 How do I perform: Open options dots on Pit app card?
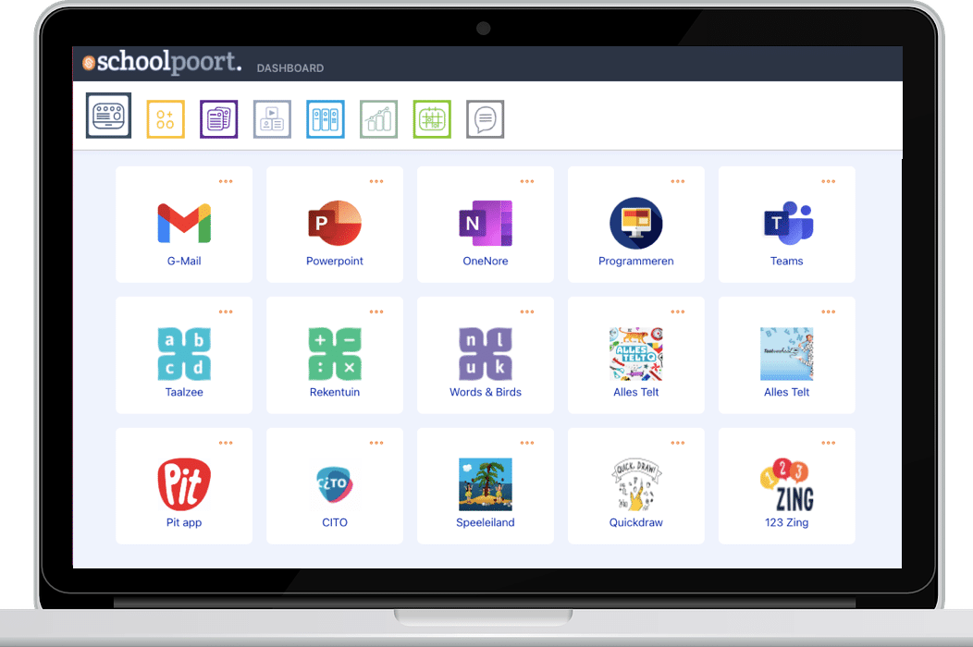coord(226,443)
